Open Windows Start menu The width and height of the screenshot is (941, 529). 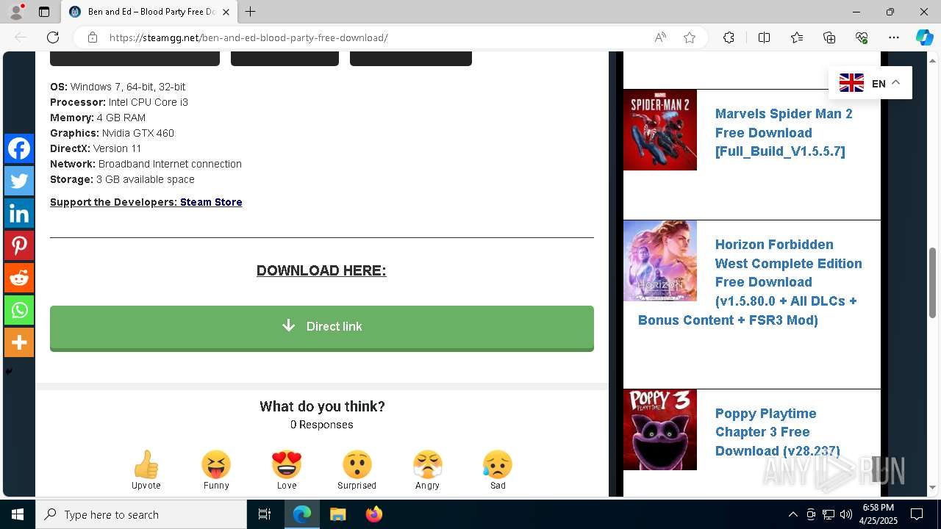click(x=18, y=514)
